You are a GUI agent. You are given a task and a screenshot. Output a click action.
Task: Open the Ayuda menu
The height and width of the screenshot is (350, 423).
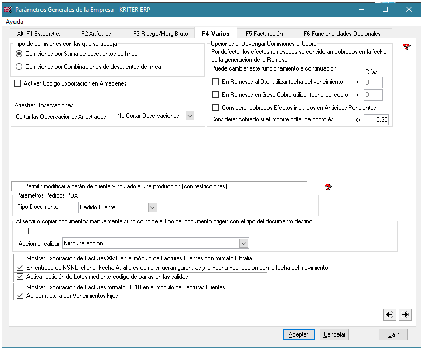click(15, 22)
